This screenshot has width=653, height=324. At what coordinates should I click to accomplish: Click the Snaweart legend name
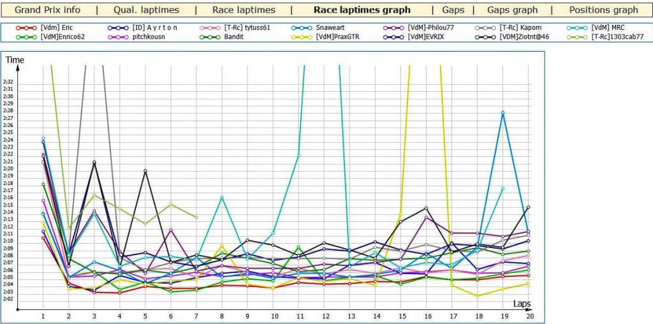point(332,28)
